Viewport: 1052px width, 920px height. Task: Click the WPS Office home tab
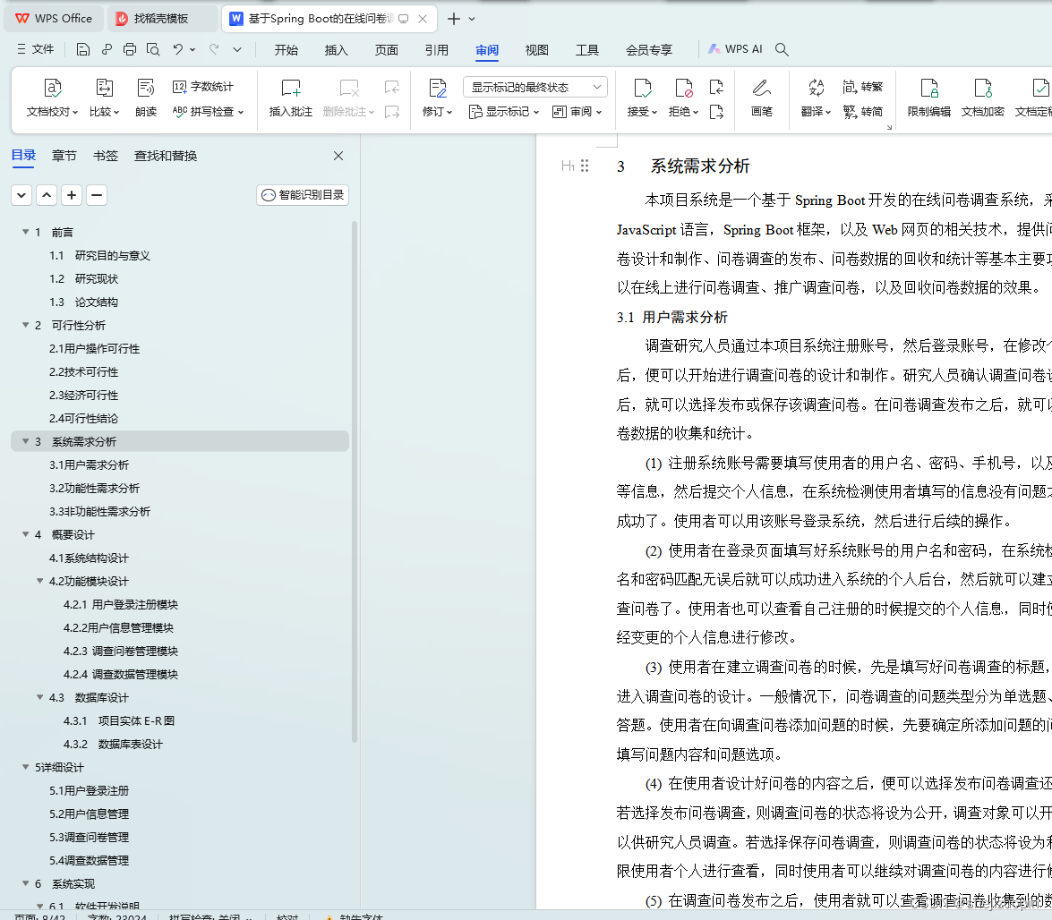pos(54,19)
